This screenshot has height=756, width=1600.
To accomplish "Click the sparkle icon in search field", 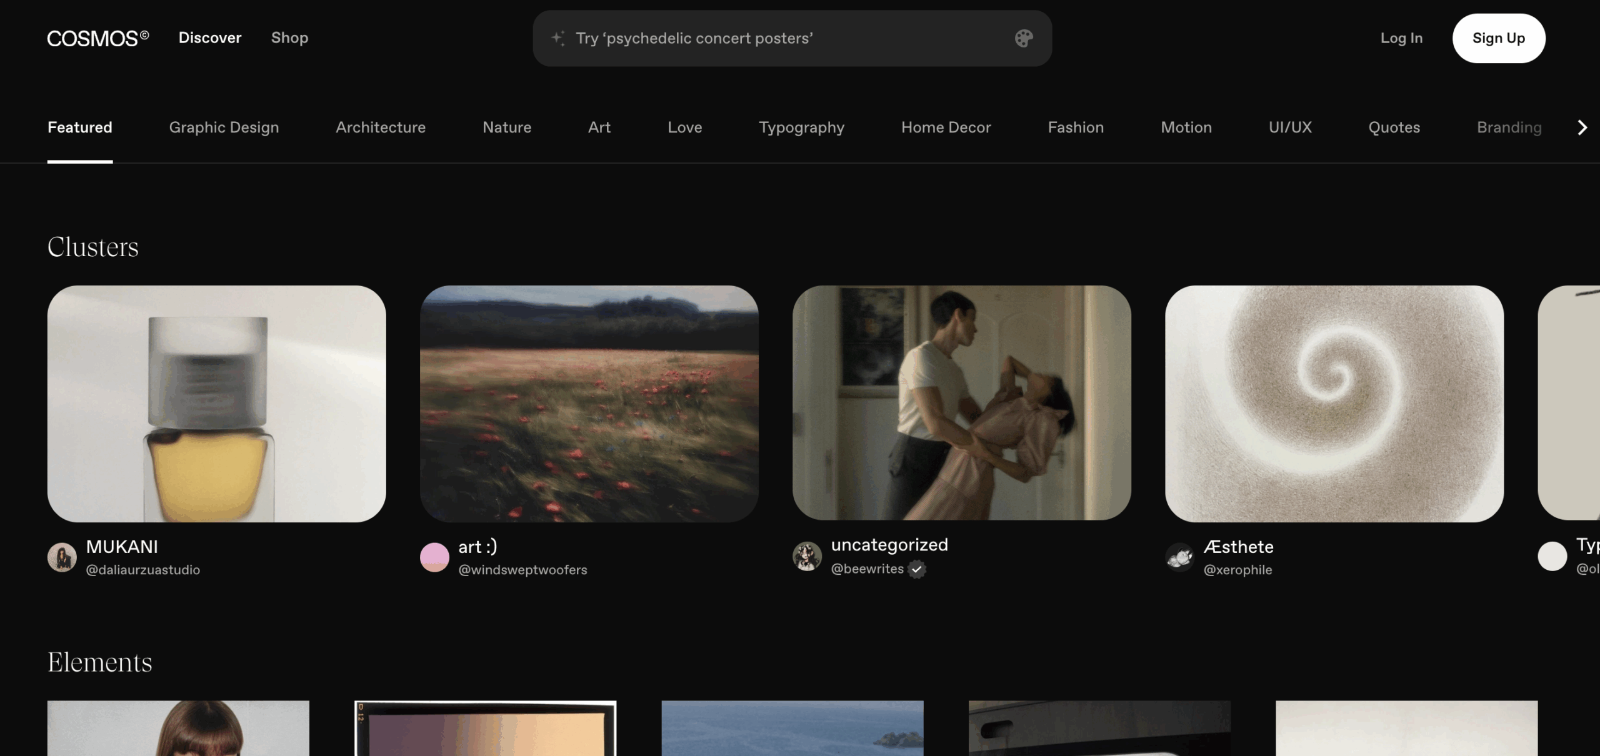I will coord(558,38).
